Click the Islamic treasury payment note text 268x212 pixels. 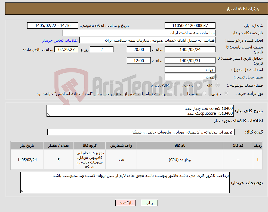click(101, 94)
